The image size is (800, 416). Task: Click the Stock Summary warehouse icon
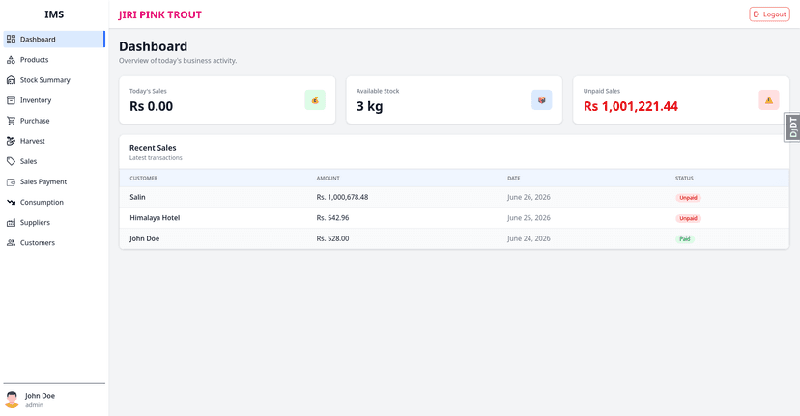tap(11, 80)
